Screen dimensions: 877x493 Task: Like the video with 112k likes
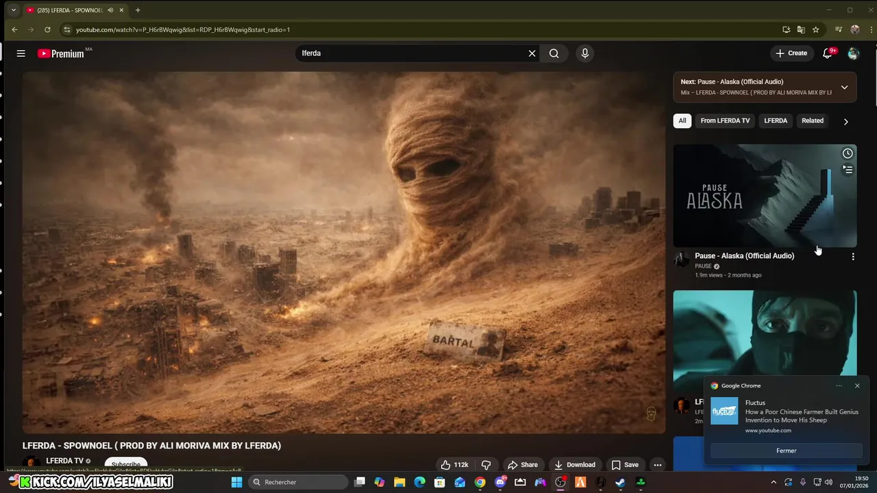click(454, 465)
